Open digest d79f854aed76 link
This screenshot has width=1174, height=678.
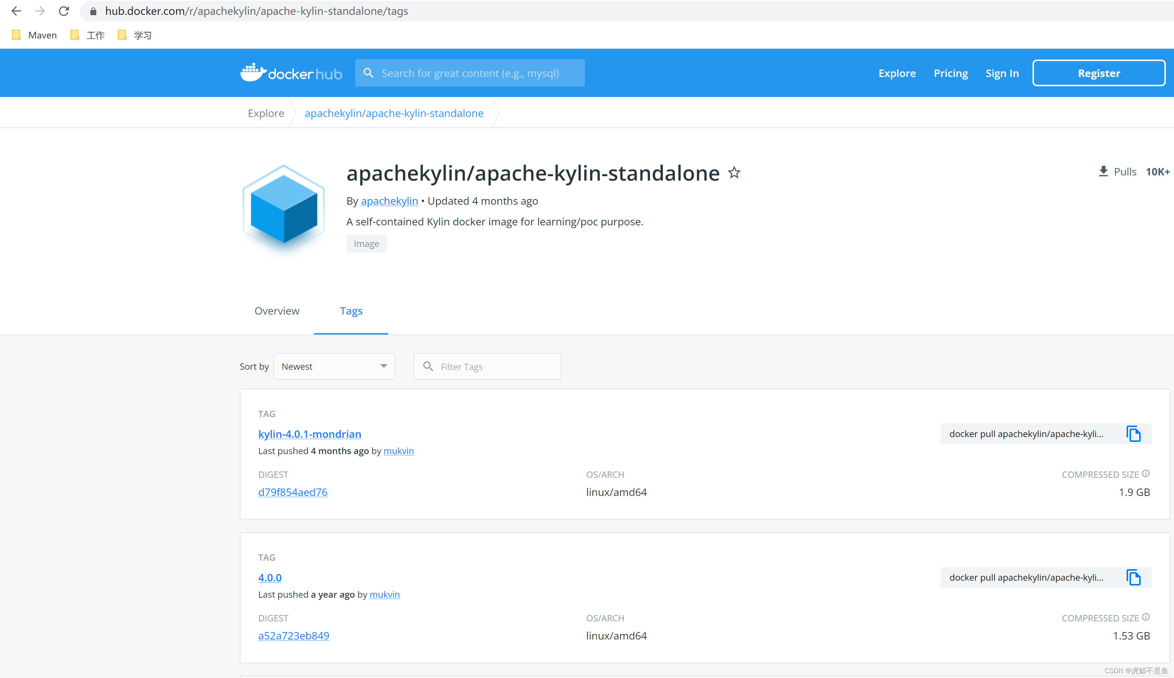[x=293, y=492]
